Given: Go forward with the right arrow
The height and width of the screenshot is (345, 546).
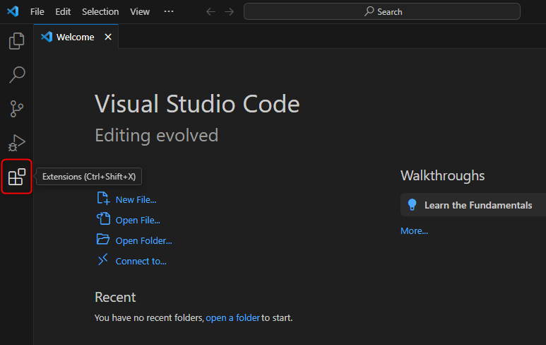Looking at the screenshot, I should pos(229,12).
